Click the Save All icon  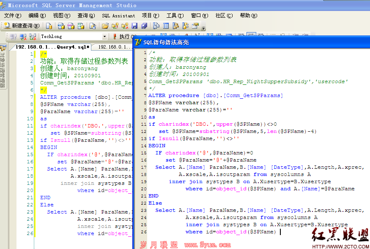(144, 26)
